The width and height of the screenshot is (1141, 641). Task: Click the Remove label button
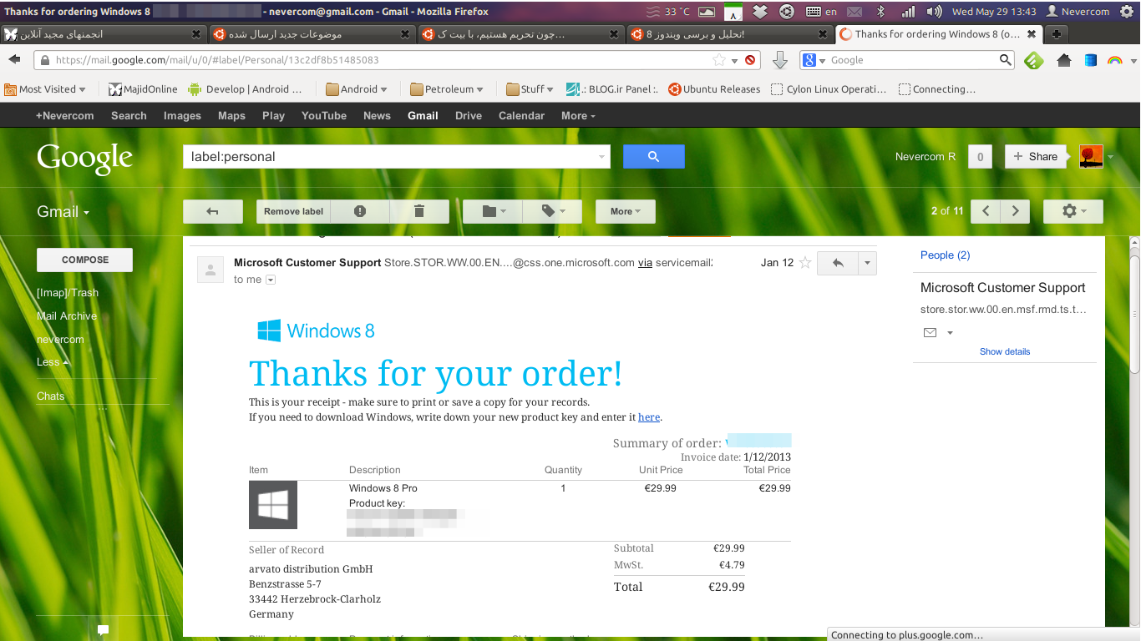click(293, 211)
